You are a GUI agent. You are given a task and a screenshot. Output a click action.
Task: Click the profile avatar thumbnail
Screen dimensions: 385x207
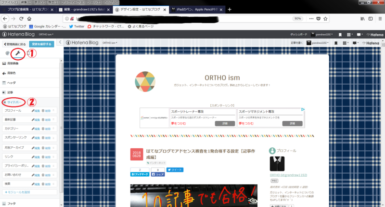[x=277, y=164]
